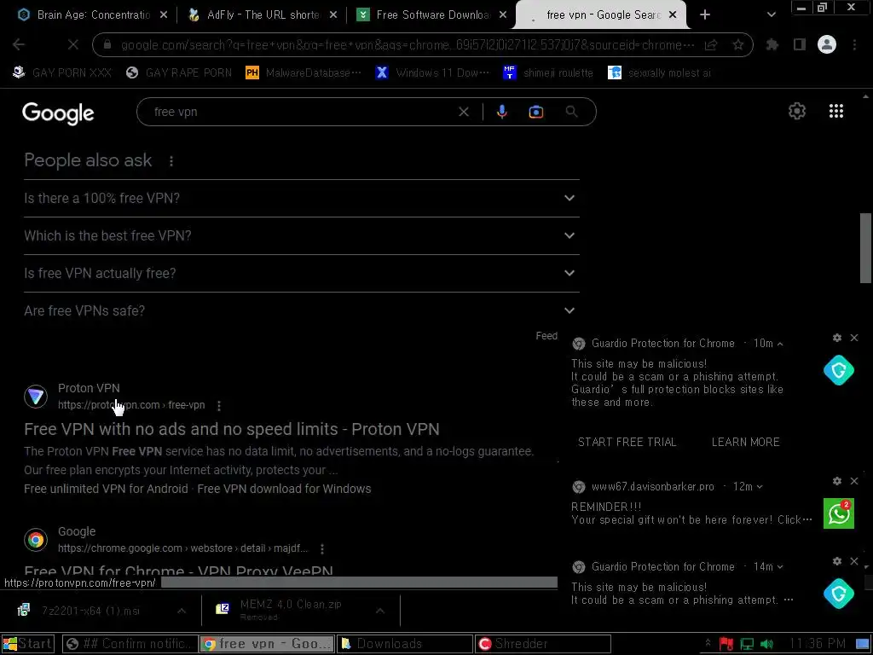873x655 pixels.
Task: Open the MalwareDatabase bookmark
Action: tap(304, 73)
